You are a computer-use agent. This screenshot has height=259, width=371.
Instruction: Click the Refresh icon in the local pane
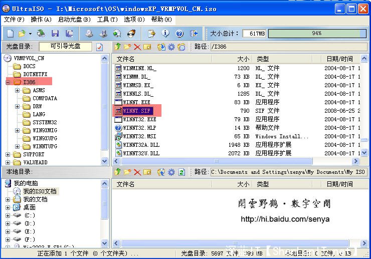pos(181,172)
